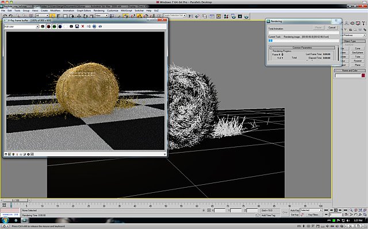Select the Select and Rotate tool
Image resolution: width=368 pixels, height=229 pixels.
click(86, 16)
